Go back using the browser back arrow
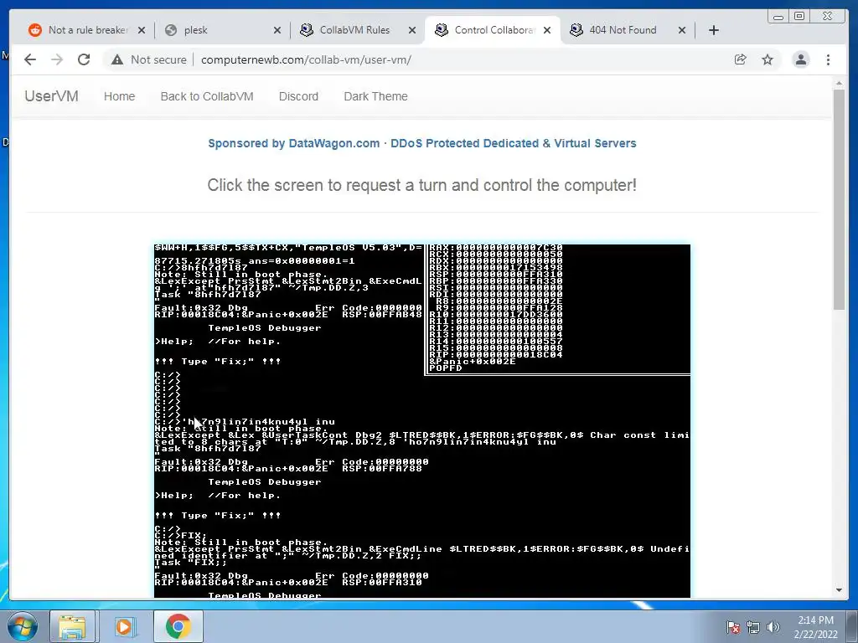Viewport: 858px width, 643px height. click(30, 59)
